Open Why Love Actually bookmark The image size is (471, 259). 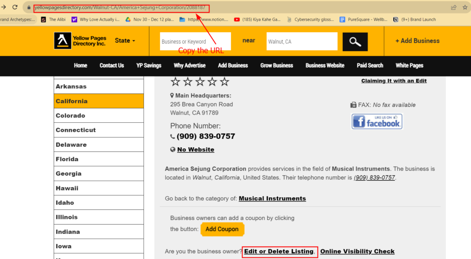(96, 19)
